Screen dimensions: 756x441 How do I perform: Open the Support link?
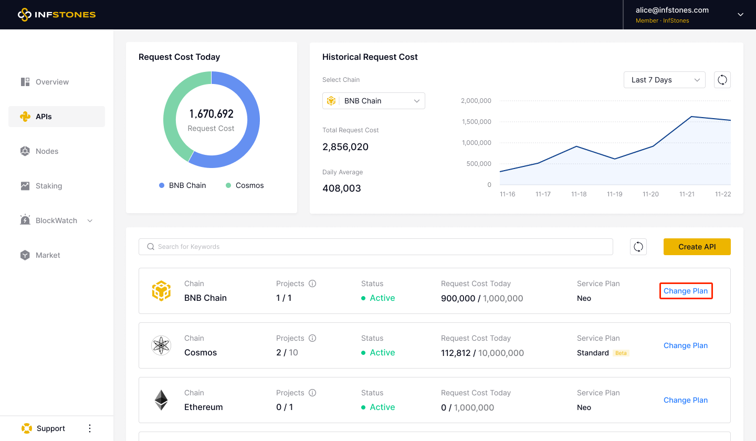coord(51,428)
